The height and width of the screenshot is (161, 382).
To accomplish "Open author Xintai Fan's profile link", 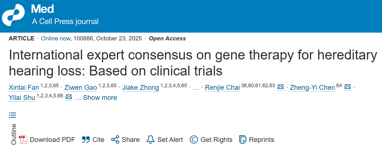I will (24, 88).
